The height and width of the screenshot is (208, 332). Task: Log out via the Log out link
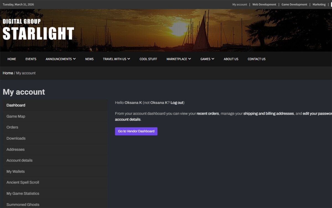pos(177,103)
